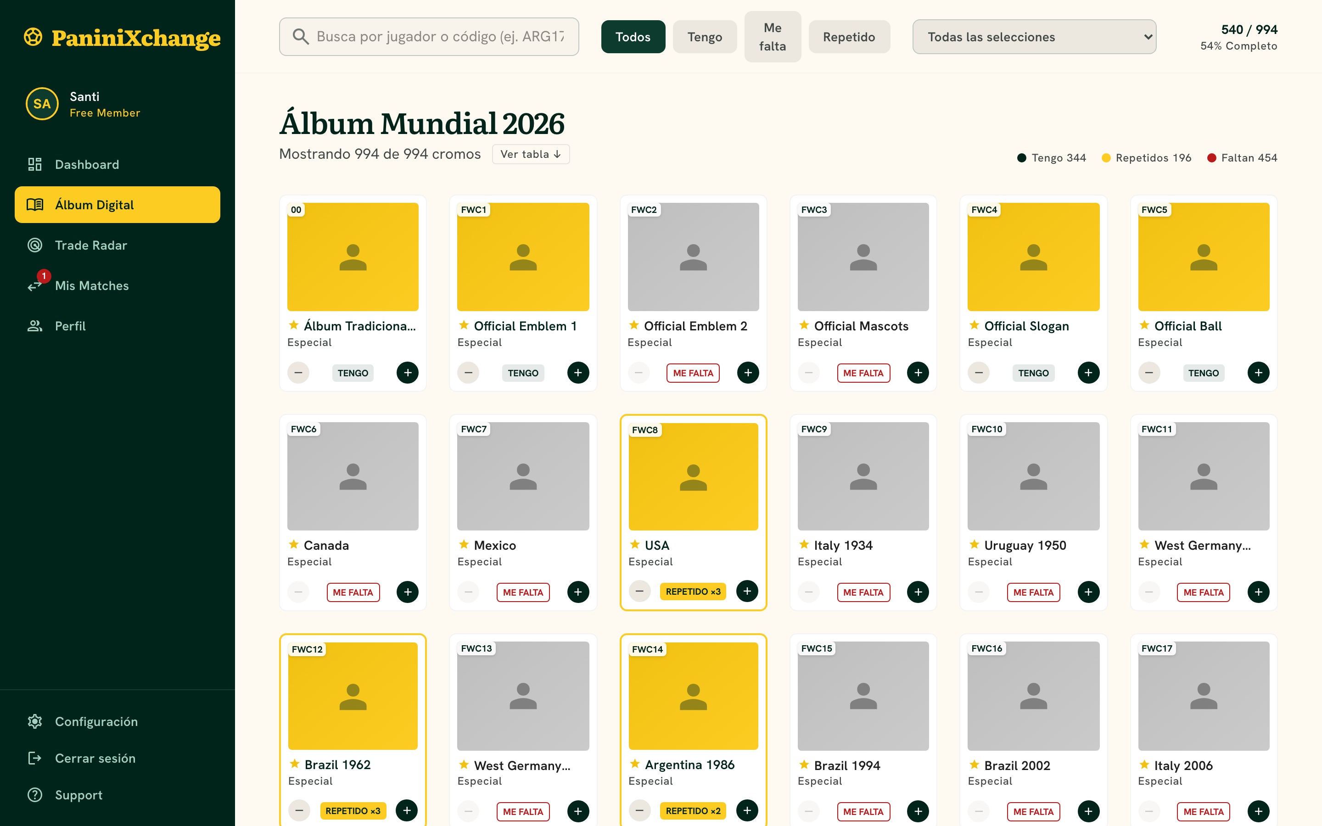Add one Brazil 2002 sticker

pyautogui.click(x=1088, y=811)
